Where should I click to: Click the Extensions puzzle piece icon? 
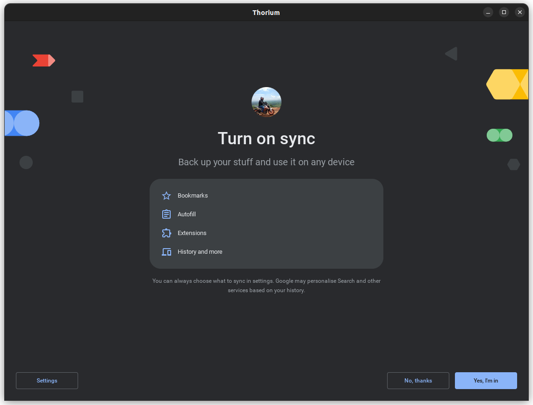[166, 233]
